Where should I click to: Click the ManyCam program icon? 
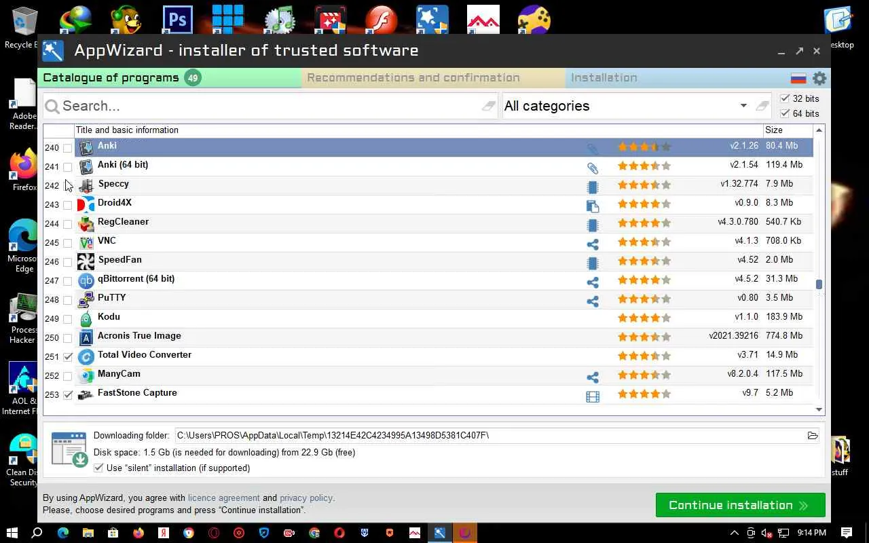[86, 375]
